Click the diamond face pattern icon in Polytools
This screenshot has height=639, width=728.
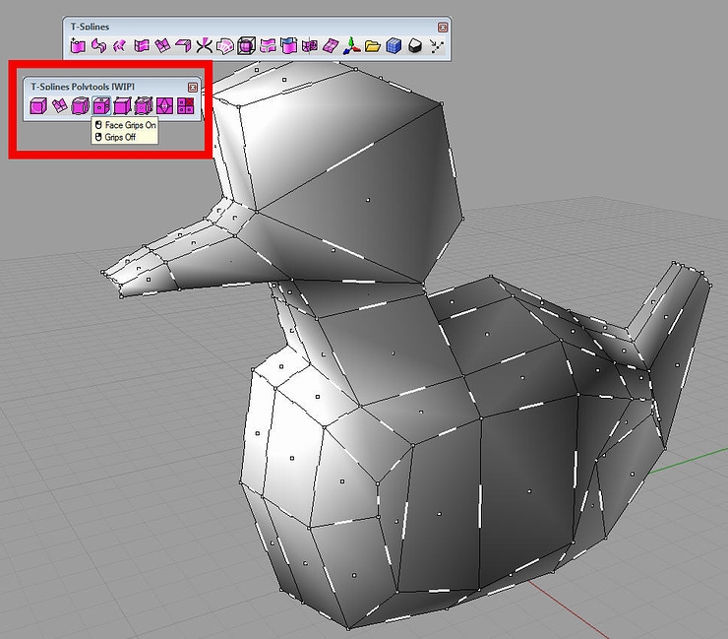click(x=165, y=106)
